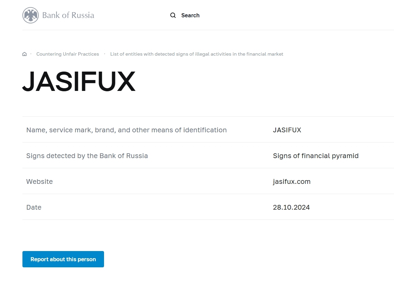Screen dimensions: 394x287
Task: Click the Report about this person button
Action: point(63,259)
